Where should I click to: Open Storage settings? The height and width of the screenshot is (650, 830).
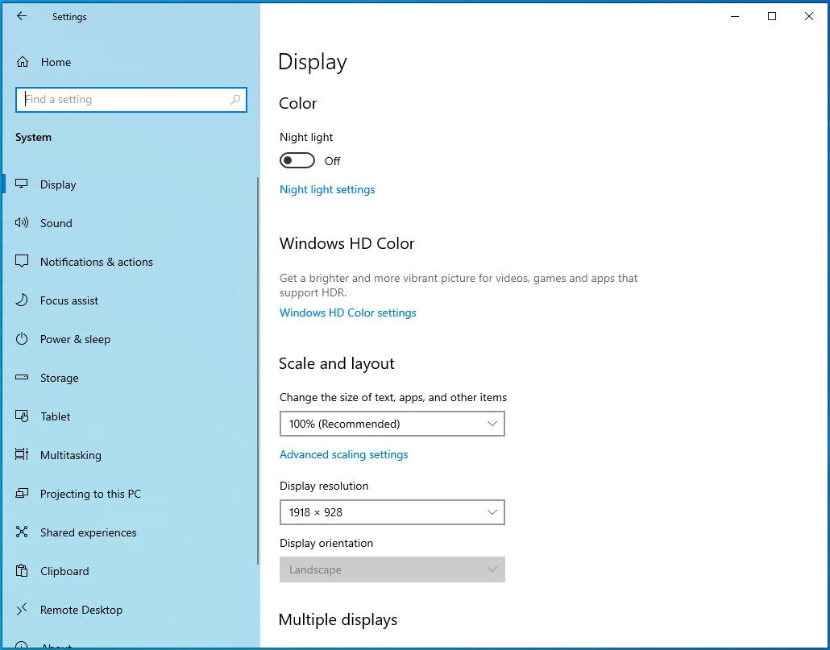pyautogui.click(x=131, y=378)
